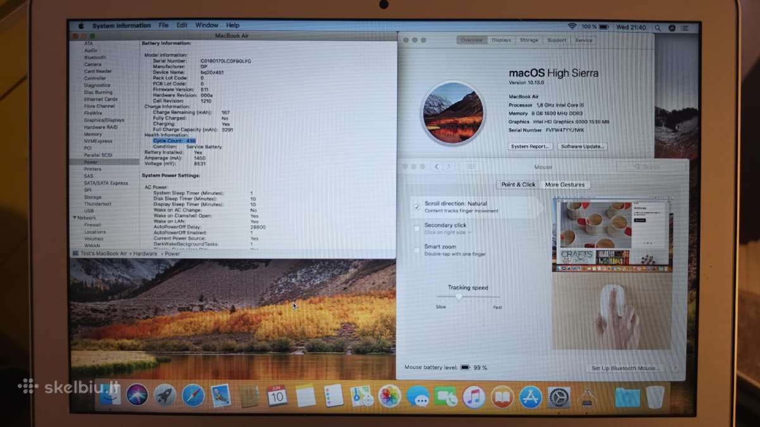The height and width of the screenshot is (427, 760).
Task: Collapse the Network section in sidebar
Action: tap(74, 218)
